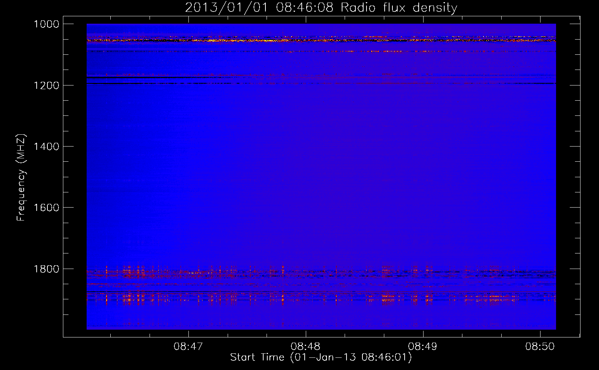Click the 1200 frequency tick label
Image resolution: width=599 pixels, height=370 pixels.
pyautogui.click(x=46, y=85)
